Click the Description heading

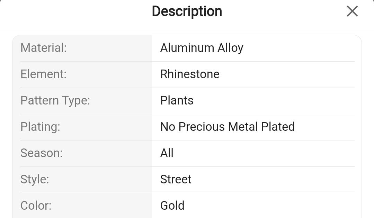click(x=187, y=11)
